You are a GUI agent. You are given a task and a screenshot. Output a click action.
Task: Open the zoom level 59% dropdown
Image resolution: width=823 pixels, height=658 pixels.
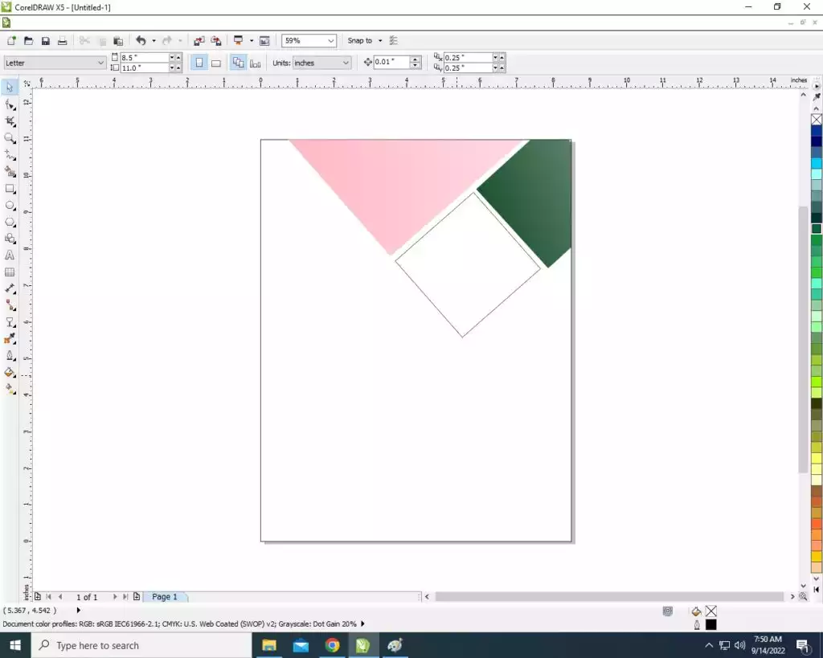[x=330, y=40]
